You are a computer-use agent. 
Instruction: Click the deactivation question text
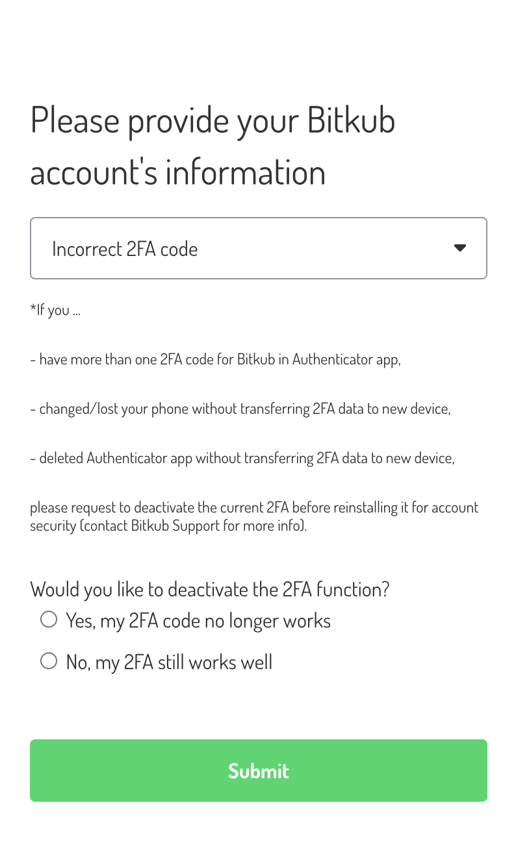pos(209,589)
